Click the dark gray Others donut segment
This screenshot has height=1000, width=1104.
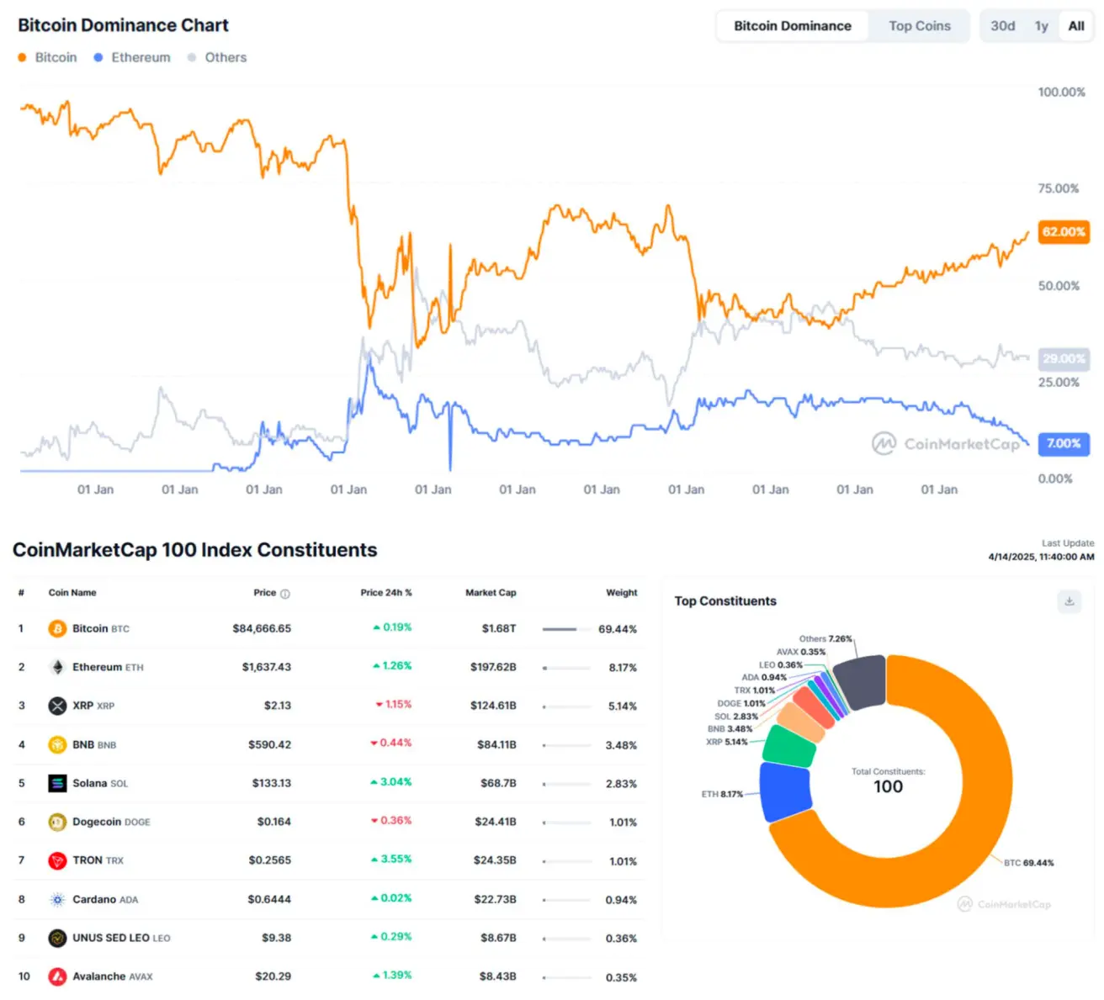(x=861, y=682)
